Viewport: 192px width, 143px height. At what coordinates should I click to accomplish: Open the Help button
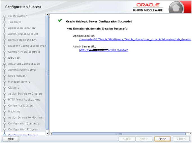(x=11, y=139)
